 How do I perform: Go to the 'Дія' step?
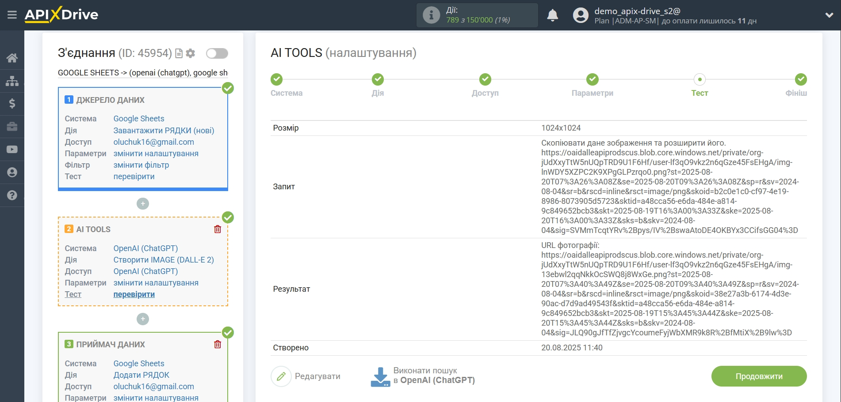(x=378, y=79)
